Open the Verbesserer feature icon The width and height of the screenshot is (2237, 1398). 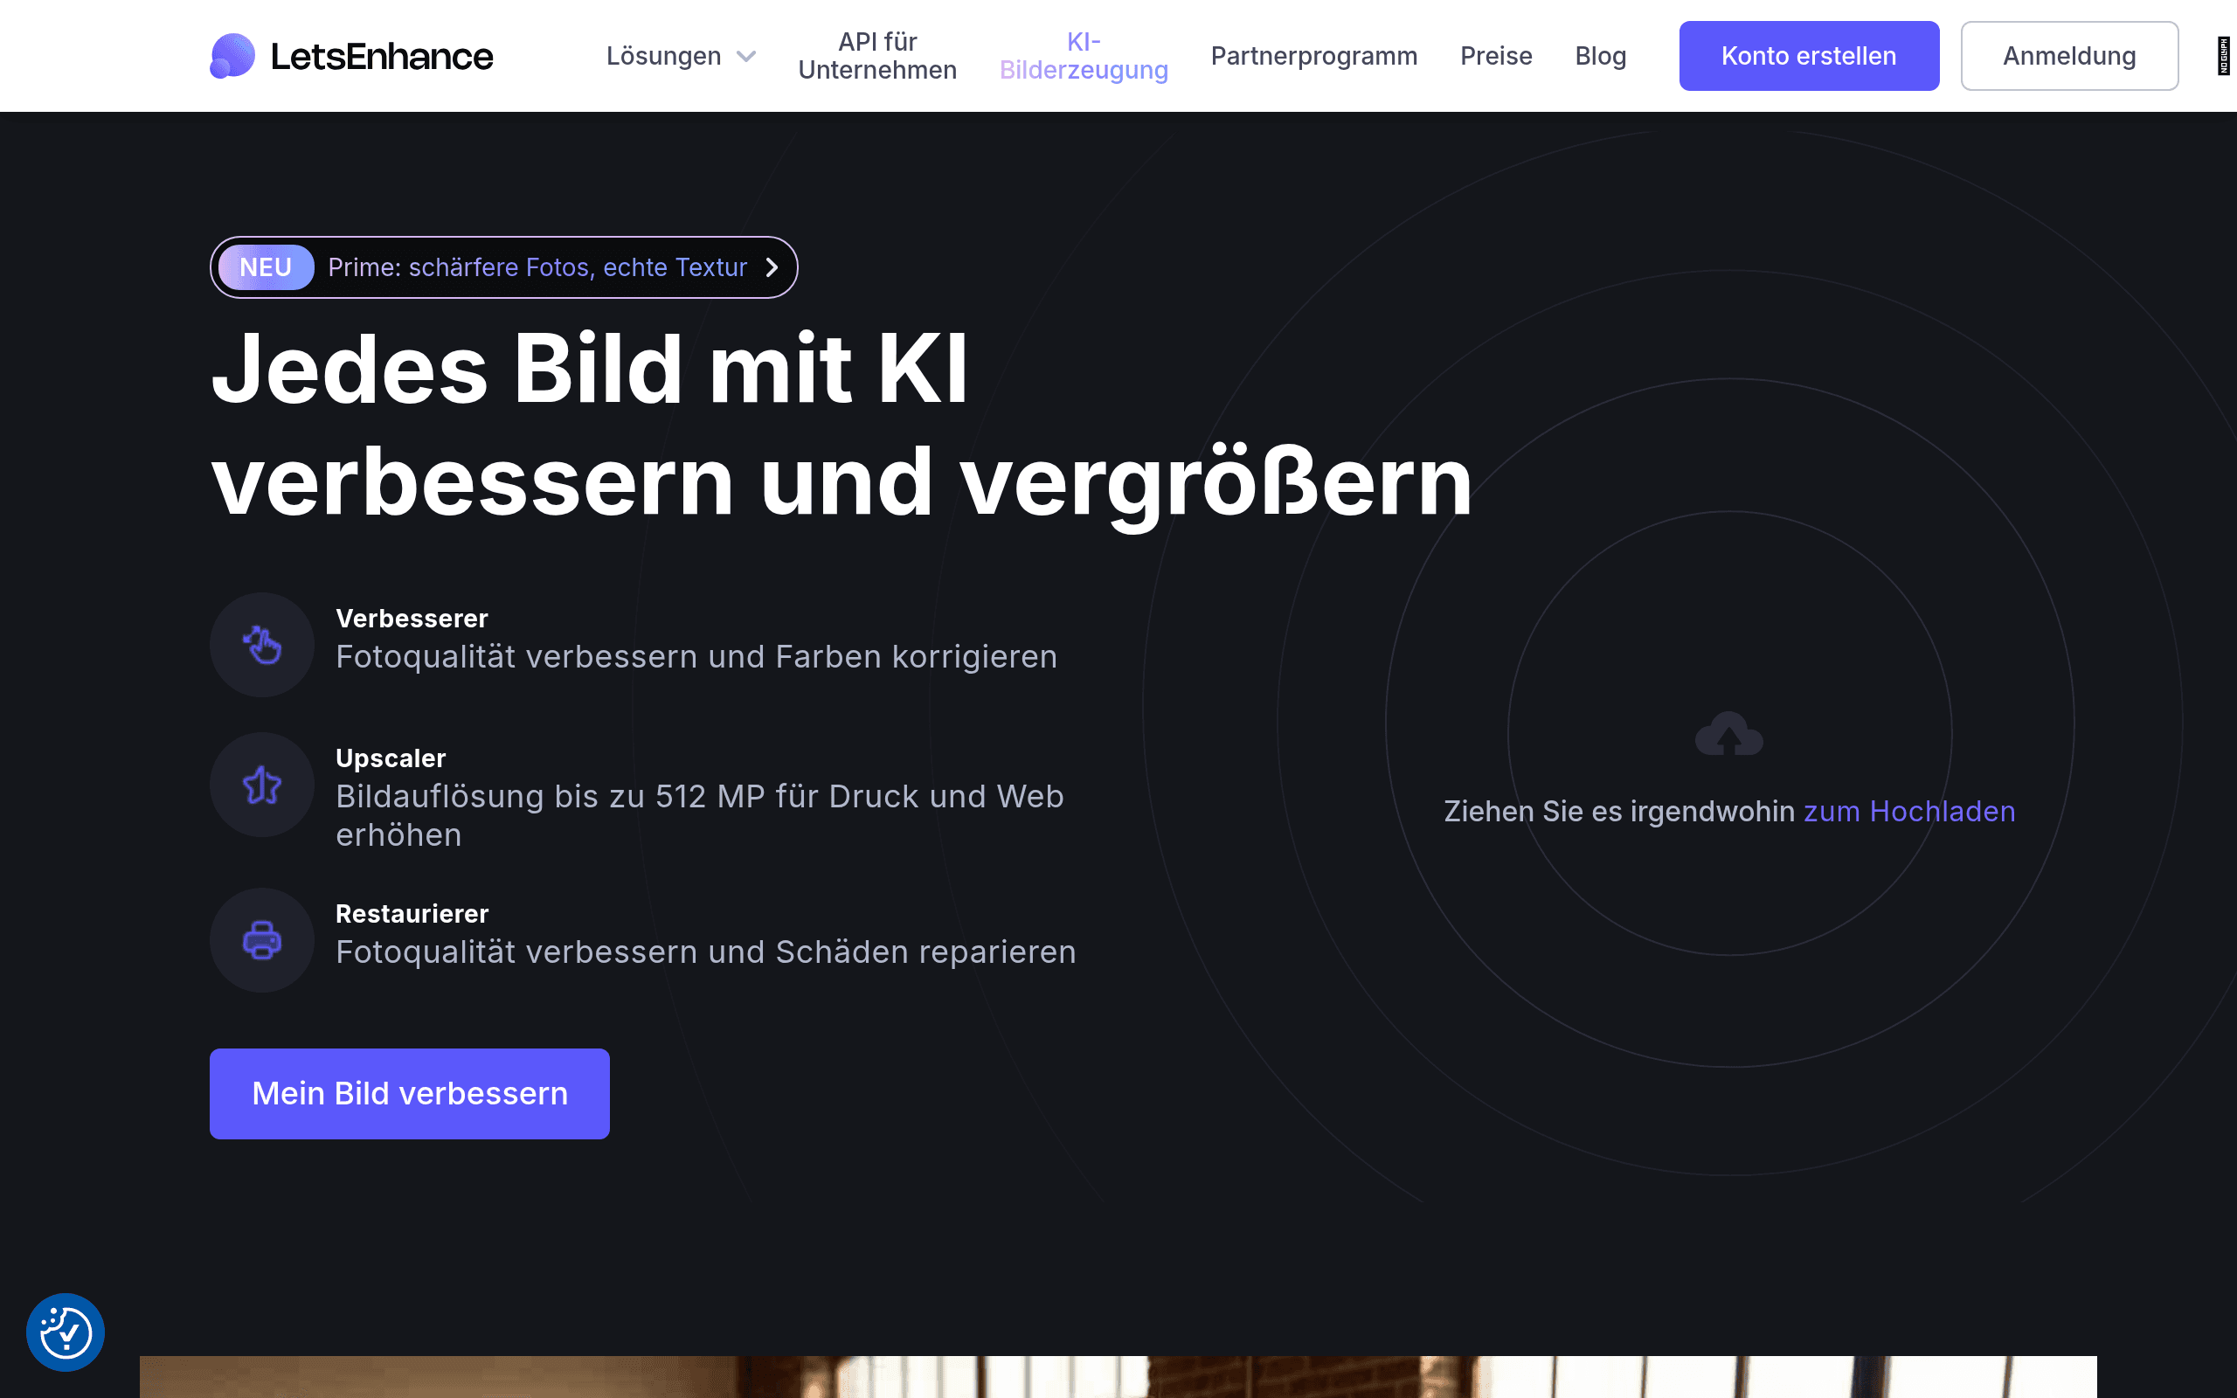pyautogui.click(x=262, y=645)
